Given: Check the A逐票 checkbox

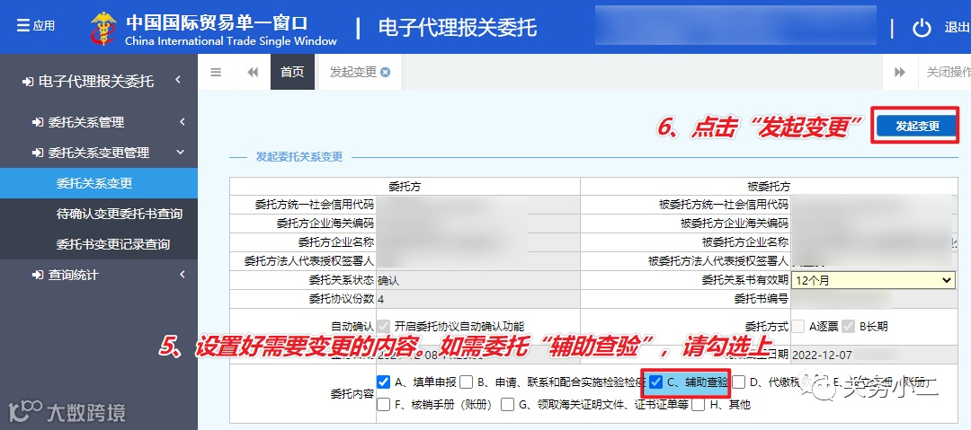Looking at the screenshot, I should [x=798, y=326].
